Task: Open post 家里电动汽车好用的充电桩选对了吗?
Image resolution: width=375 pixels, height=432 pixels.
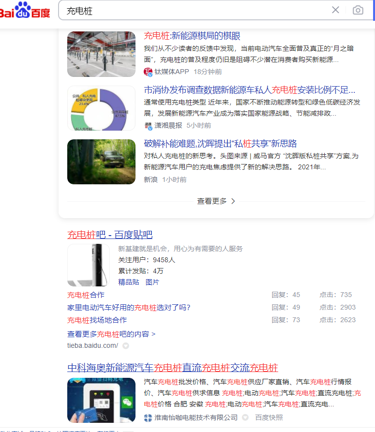Action: [x=129, y=308]
